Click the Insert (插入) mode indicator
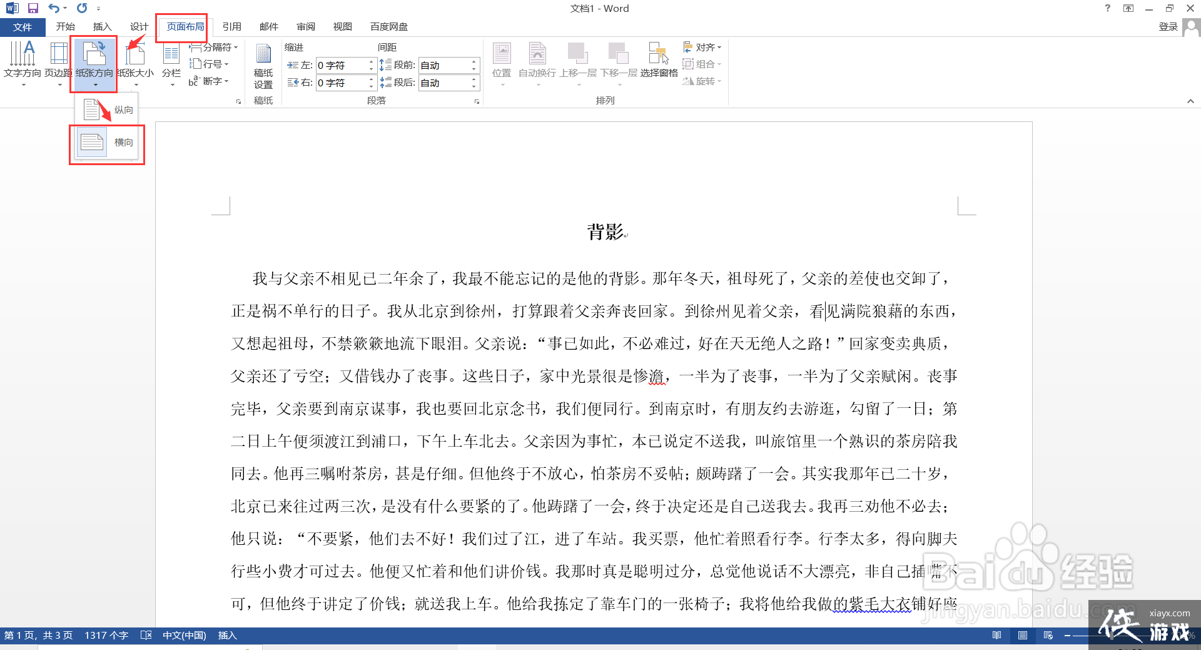1201x650 pixels. point(227,635)
